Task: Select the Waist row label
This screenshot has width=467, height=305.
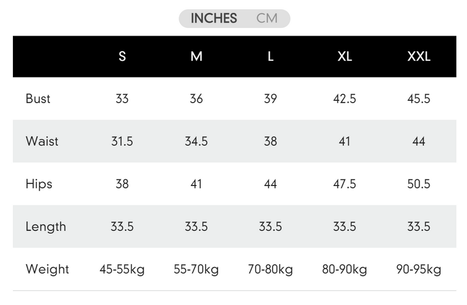Action: point(42,141)
